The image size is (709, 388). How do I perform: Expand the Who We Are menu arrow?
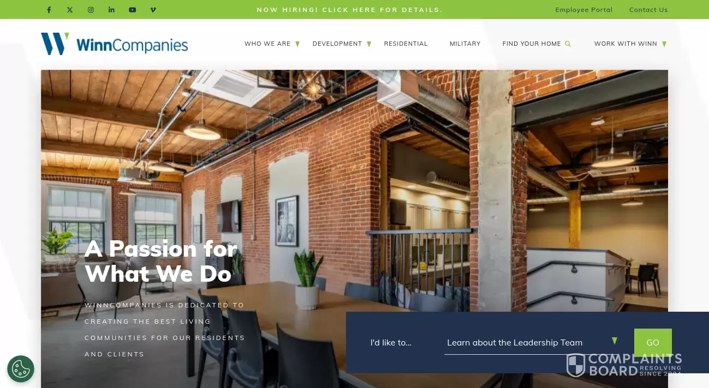point(297,44)
